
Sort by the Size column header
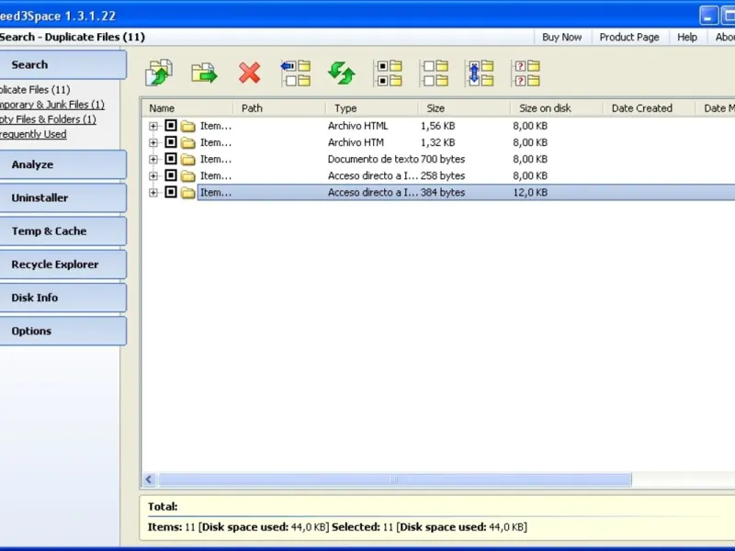click(464, 108)
